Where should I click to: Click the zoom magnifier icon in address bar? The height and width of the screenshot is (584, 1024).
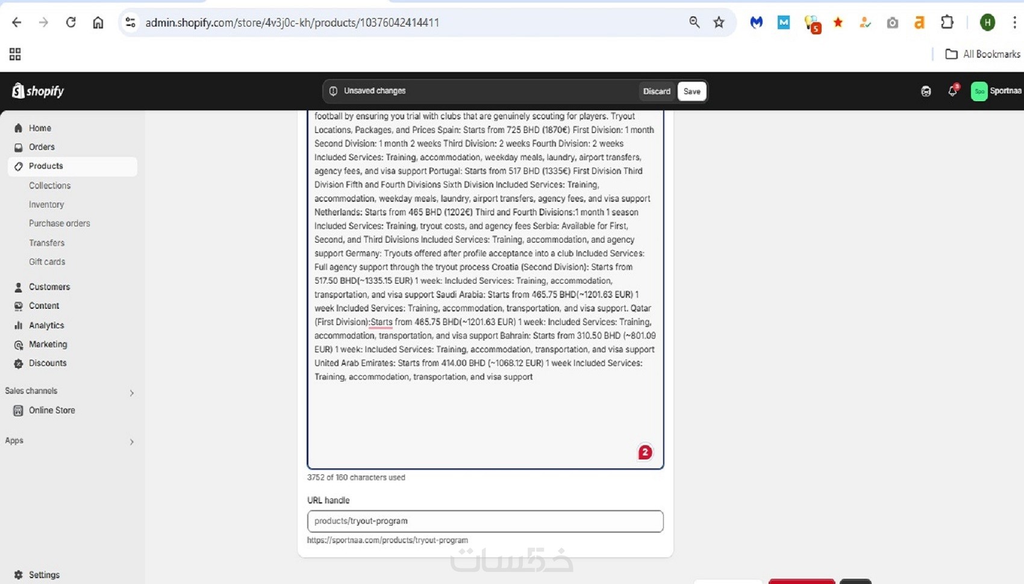tap(695, 22)
